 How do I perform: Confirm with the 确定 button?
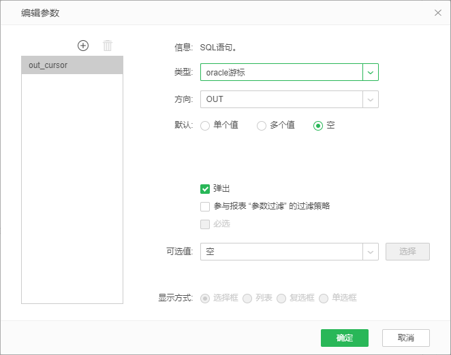[345, 338]
